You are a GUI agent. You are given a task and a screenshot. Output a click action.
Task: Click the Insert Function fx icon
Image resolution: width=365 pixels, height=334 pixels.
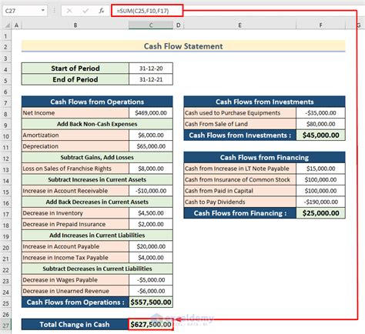click(x=102, y=11)
